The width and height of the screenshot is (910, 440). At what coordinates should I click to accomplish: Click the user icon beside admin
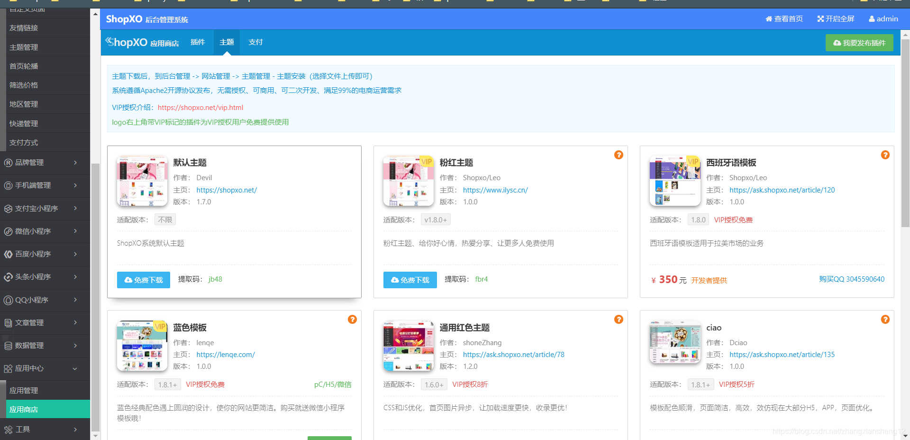872,19
